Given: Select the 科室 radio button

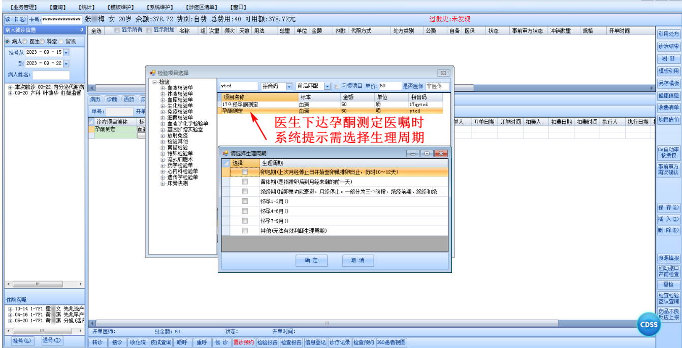Looking at the screenshot, I should tap(42, 42).
